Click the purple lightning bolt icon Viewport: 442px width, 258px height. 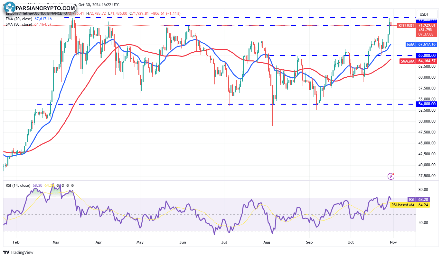[391, 176]
